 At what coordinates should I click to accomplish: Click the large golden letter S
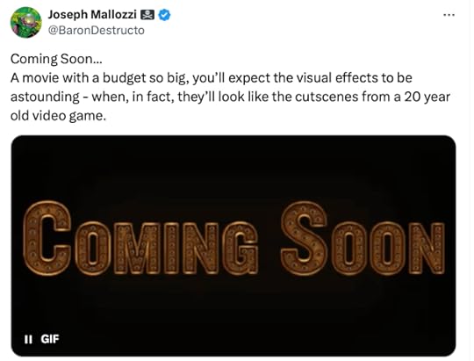(x=305, y=238)
